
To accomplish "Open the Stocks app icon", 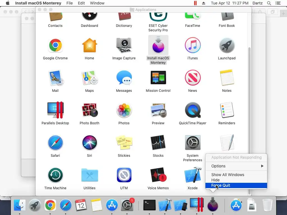I will click(x=158, y=142).
